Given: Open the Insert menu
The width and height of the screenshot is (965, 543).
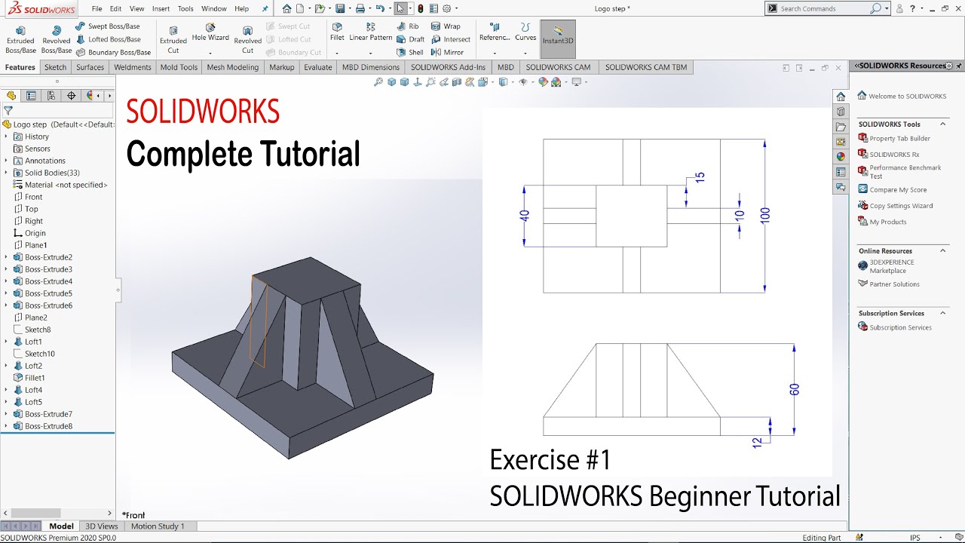Looking at the screenshot, I should point(161,8).
